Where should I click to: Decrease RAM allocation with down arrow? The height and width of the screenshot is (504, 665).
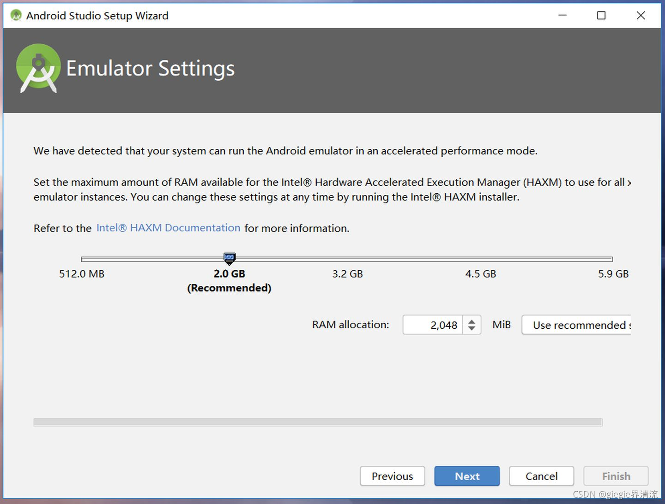[x=472, y=328]
